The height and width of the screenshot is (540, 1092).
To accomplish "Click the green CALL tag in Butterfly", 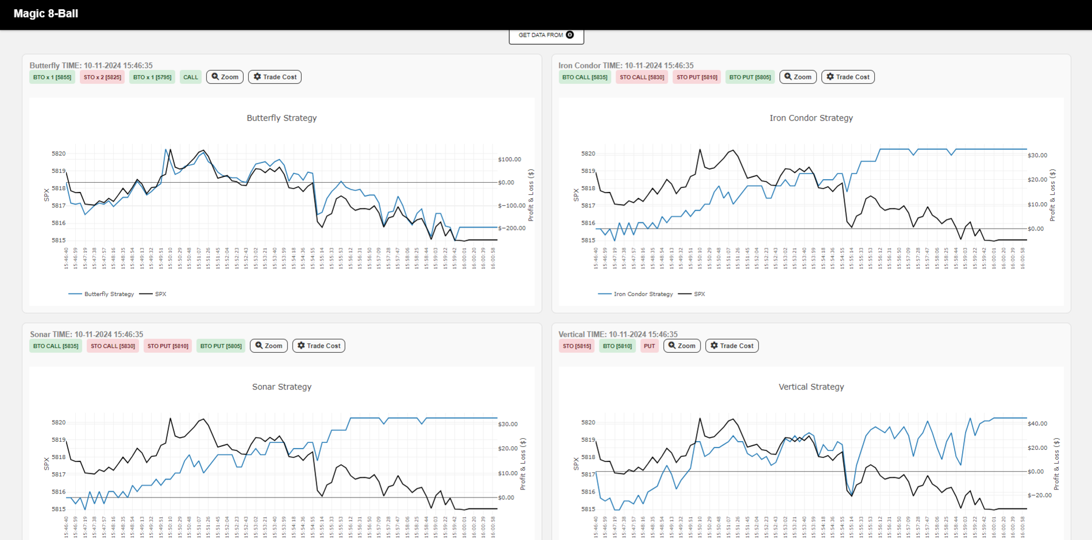I will coord(190,77).
